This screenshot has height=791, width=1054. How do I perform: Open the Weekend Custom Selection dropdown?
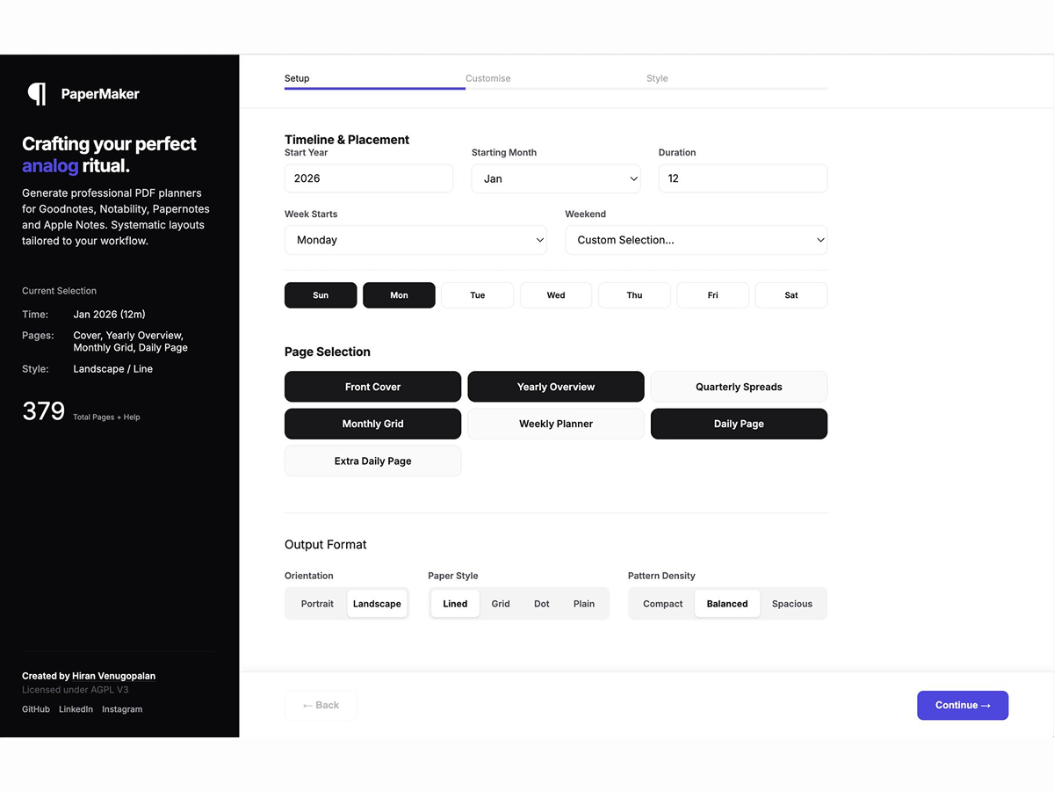697,240
